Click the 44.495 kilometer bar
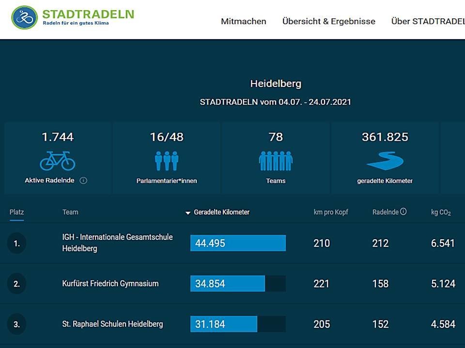Viewport: 465px width, 348px height. click(238, 243)
